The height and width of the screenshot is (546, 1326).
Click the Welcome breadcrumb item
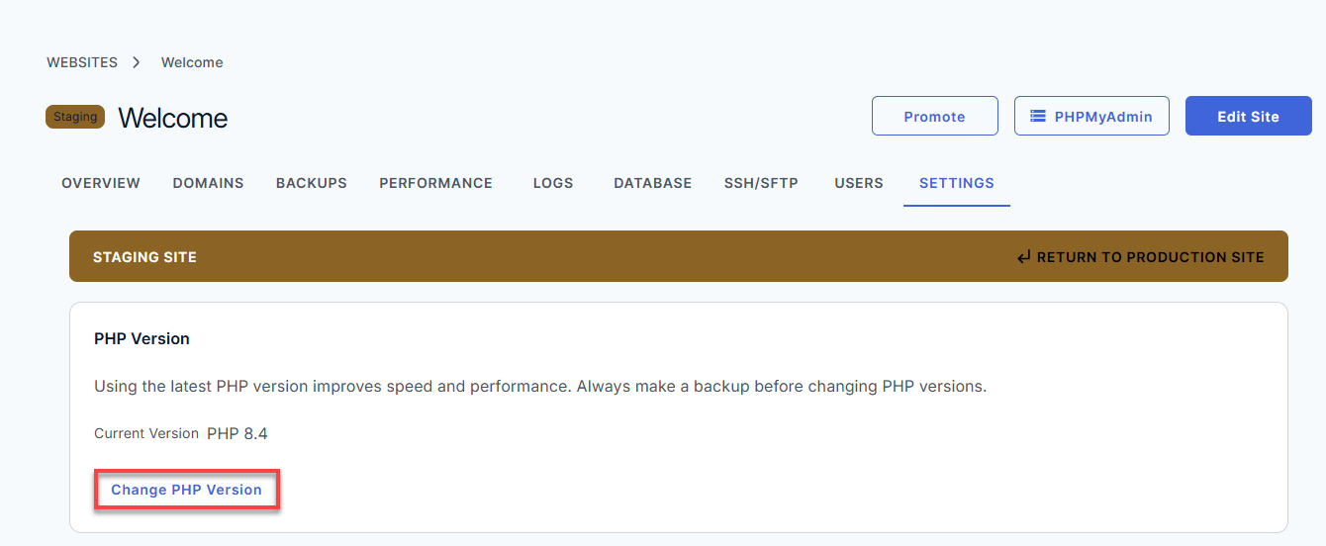192,62
